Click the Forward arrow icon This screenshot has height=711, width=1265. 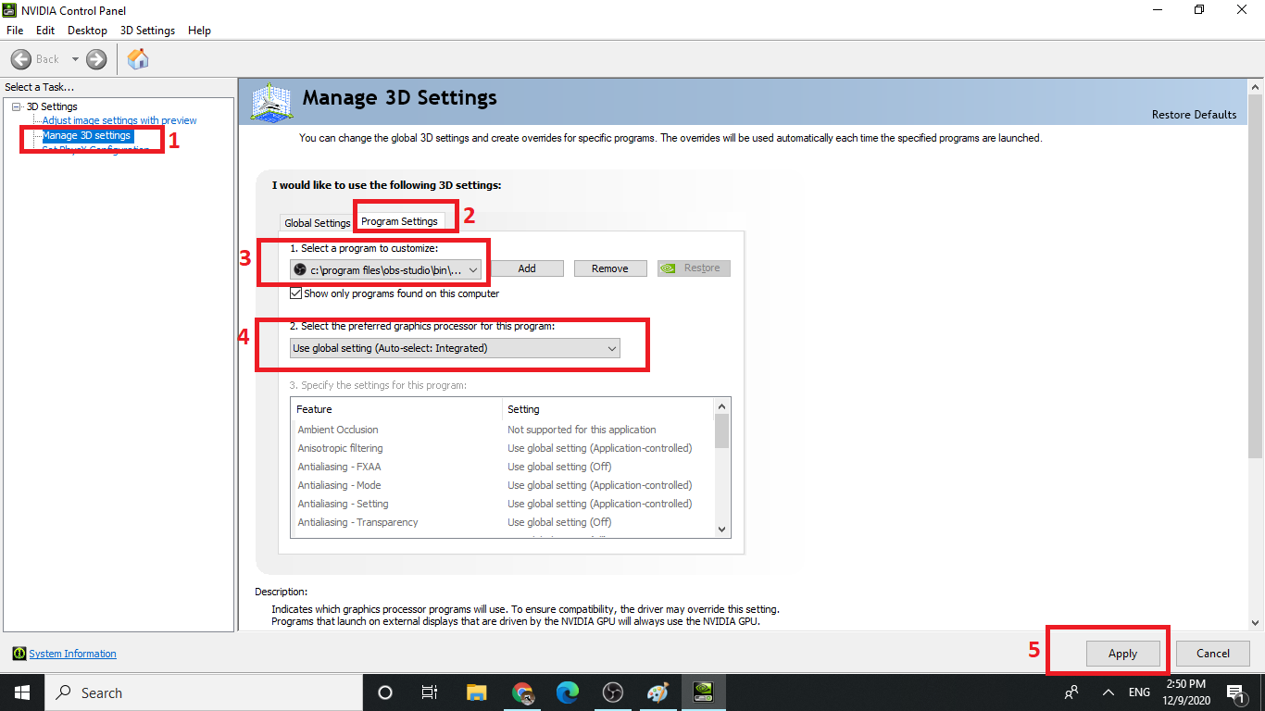pyautogui.click(x=96, y=59)
